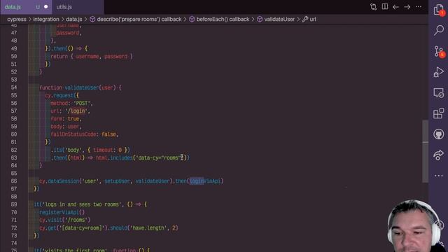Open the Explorer view in the activity bar
Screen dimensions: 448x252
point(439,10)
